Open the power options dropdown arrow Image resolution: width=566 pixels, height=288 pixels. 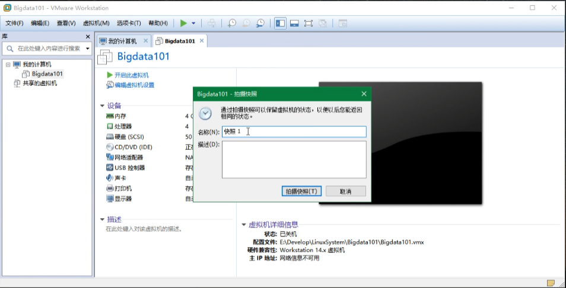(x=193, y=24)
